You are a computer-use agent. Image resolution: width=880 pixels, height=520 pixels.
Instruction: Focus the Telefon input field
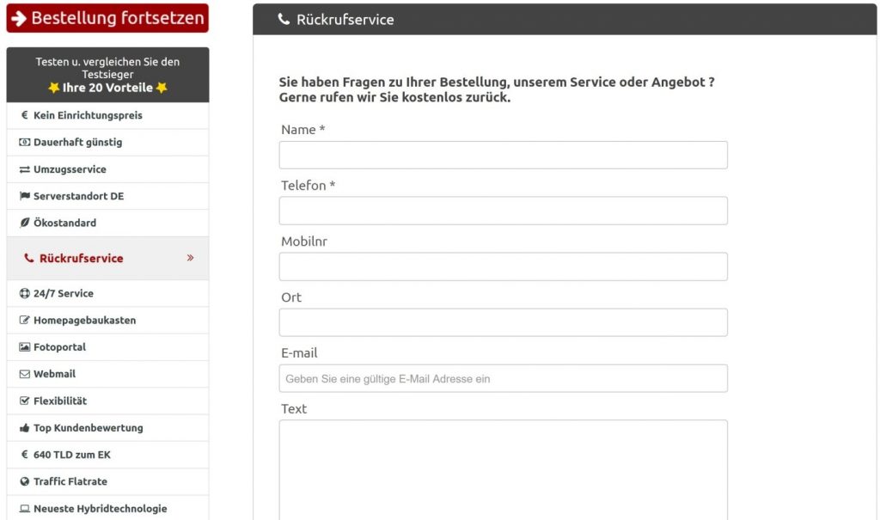point(504,211)
